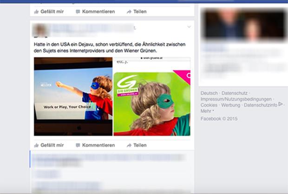Open the green Die Grünen superhero image

[x=151, y=103]
